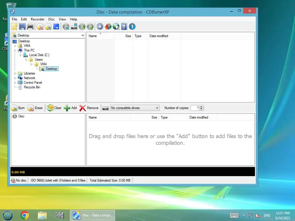Click the toolbar erase disc icon with red X

(40, 27)
